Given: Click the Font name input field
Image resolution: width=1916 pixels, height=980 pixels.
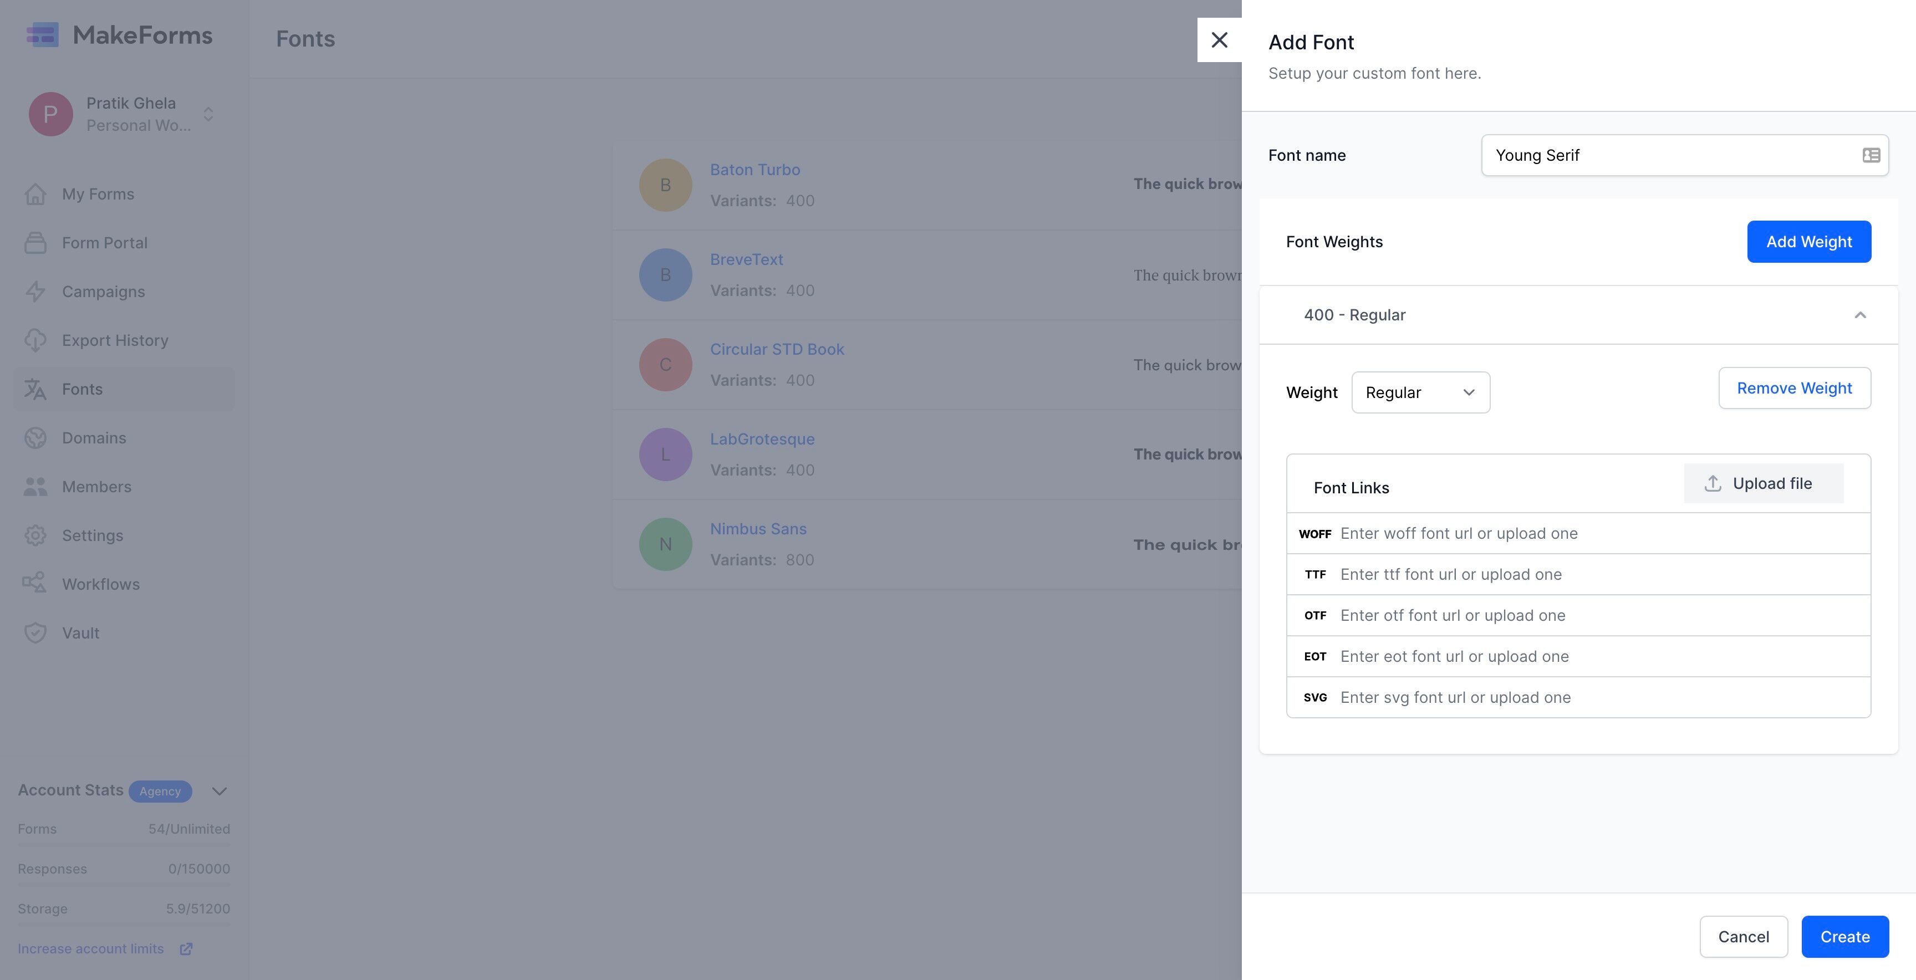Looking at the screenshot, I should [1685, 155].
